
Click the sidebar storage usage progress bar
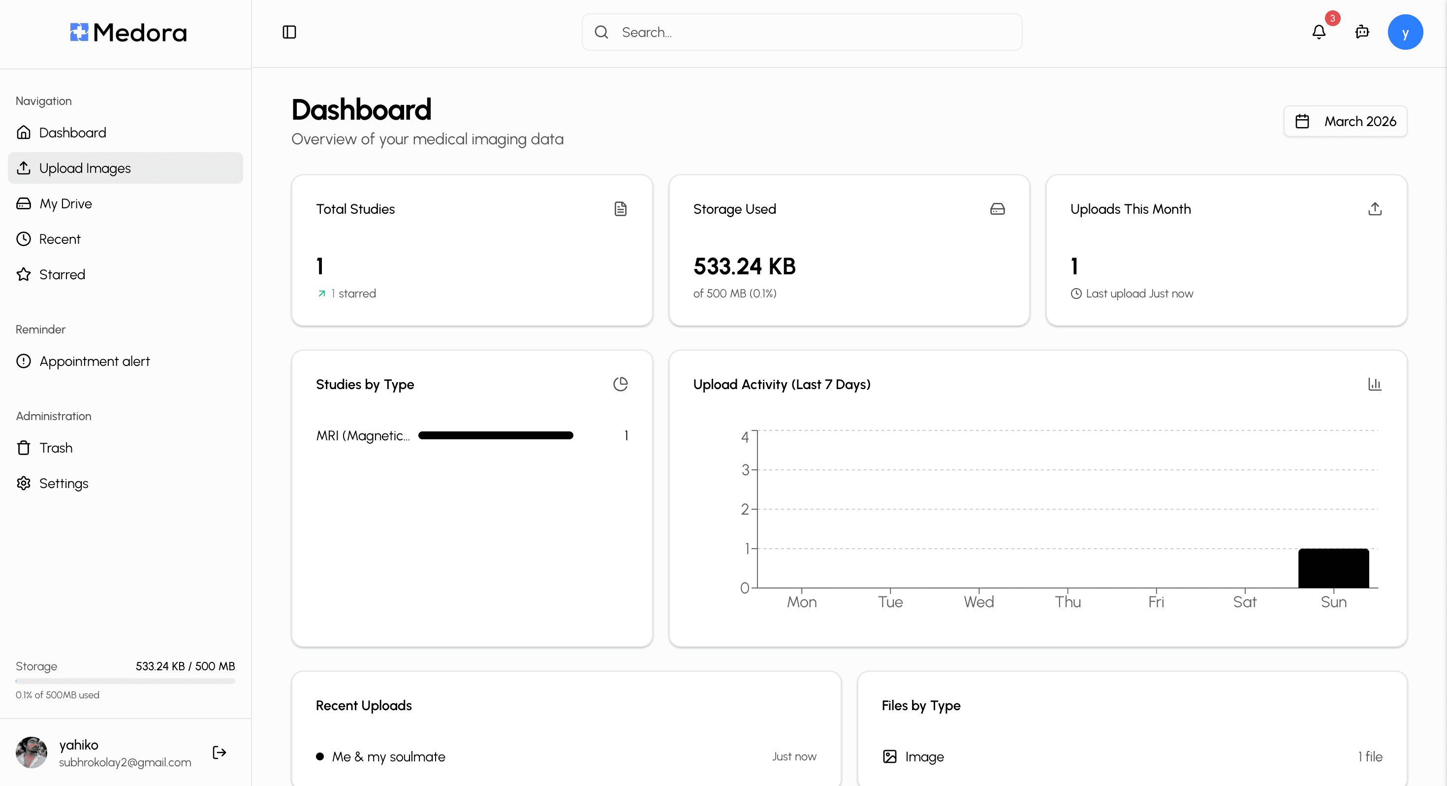click(126, 681)
